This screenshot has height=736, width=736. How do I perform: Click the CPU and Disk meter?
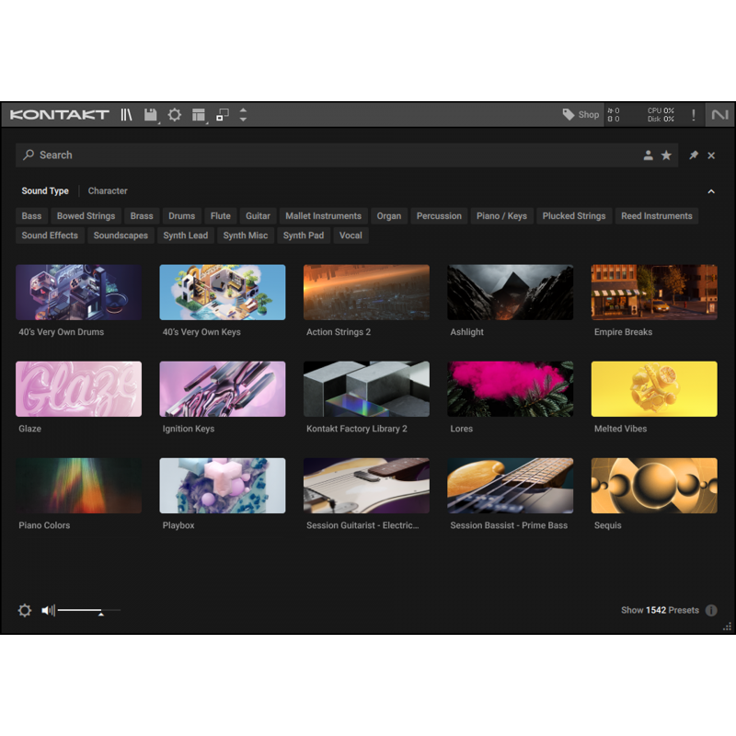tap(661, 114)
